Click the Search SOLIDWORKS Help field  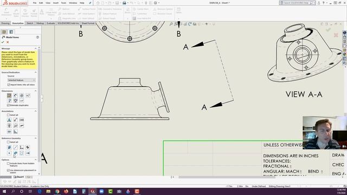pos(297,3)
